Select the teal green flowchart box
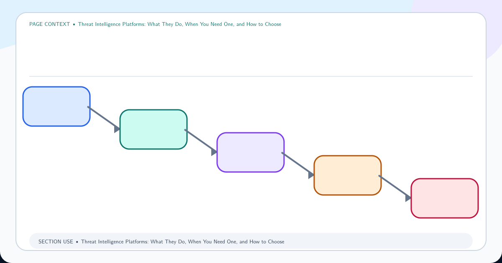Viewport: 502px width, 263px height. point(154,129)
